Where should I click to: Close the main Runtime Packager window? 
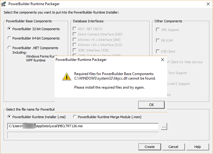click(208, 4)
